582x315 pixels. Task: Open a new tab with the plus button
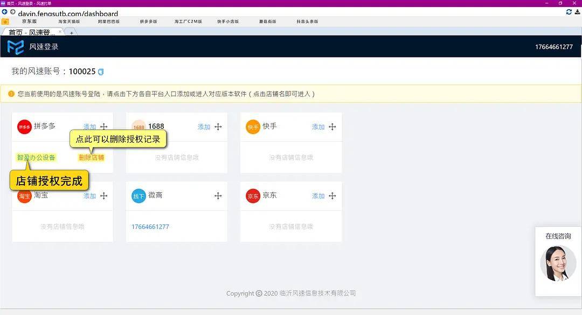pos(71,32)
